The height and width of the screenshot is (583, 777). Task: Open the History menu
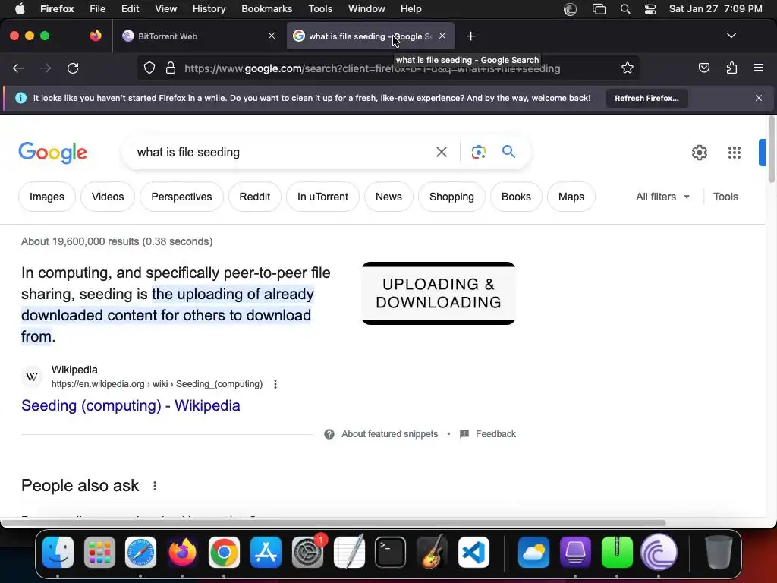point(209,9)
